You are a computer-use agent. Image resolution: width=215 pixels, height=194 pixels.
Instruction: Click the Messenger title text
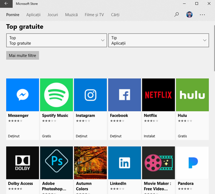pos(18,115)
